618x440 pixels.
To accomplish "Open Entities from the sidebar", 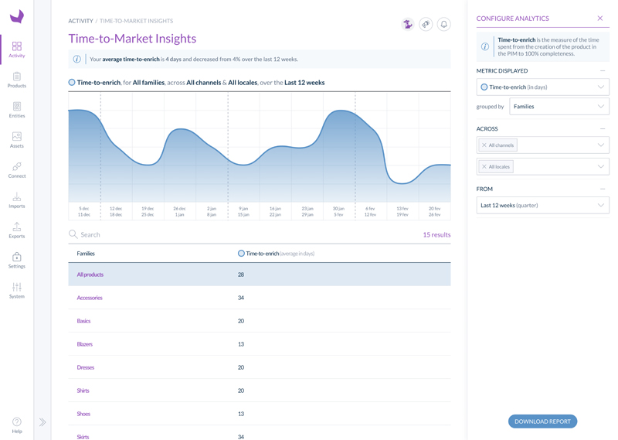I will point(16,110).
